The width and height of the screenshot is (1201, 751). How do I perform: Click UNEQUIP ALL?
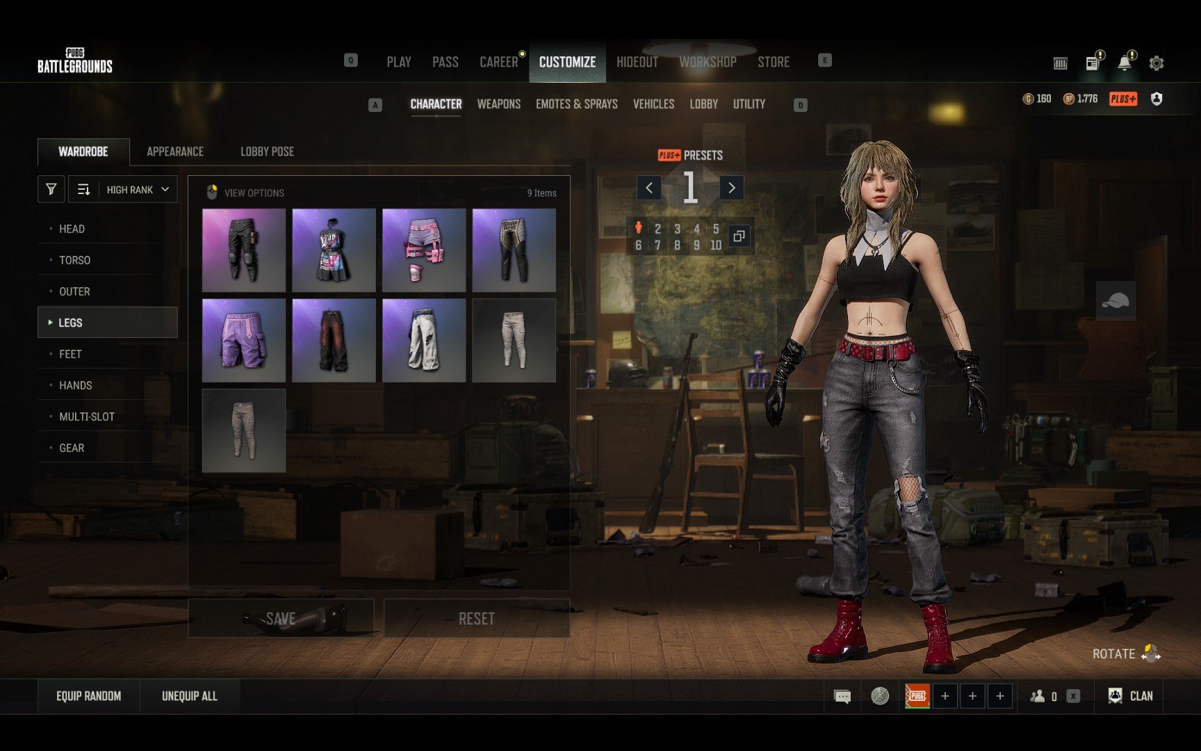click(190, 696)
